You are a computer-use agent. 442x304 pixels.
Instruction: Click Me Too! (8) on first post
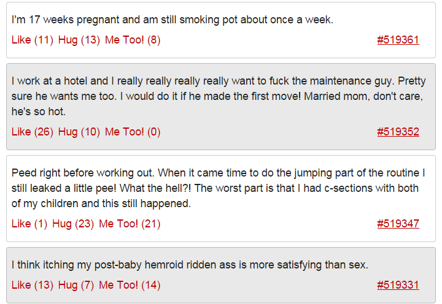click(133, 40)
